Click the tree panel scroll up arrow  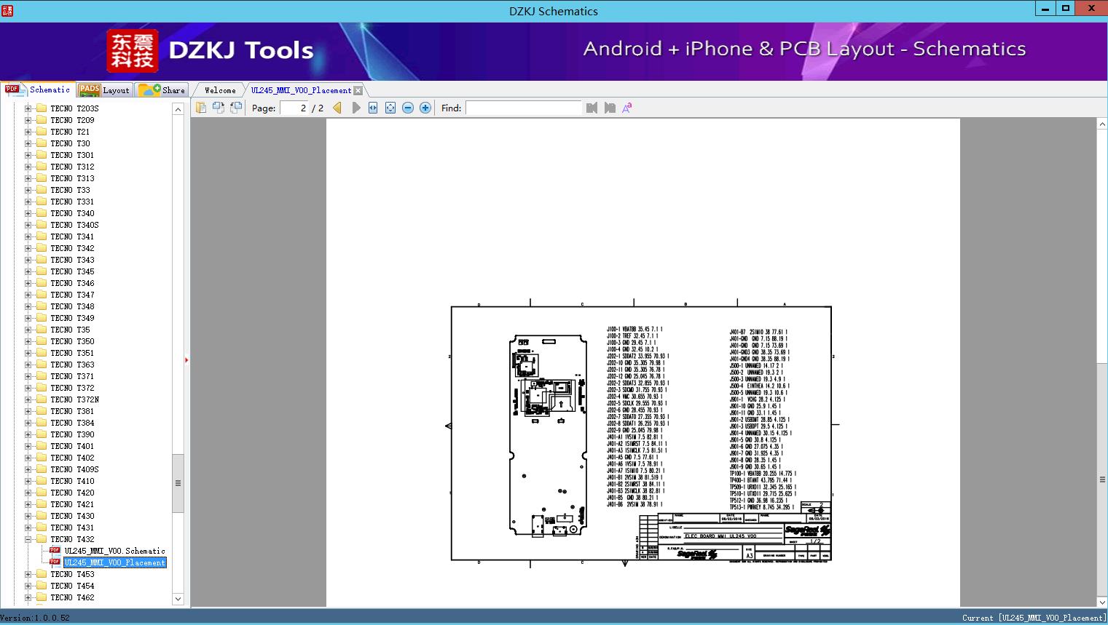click(x=178, y=109)
